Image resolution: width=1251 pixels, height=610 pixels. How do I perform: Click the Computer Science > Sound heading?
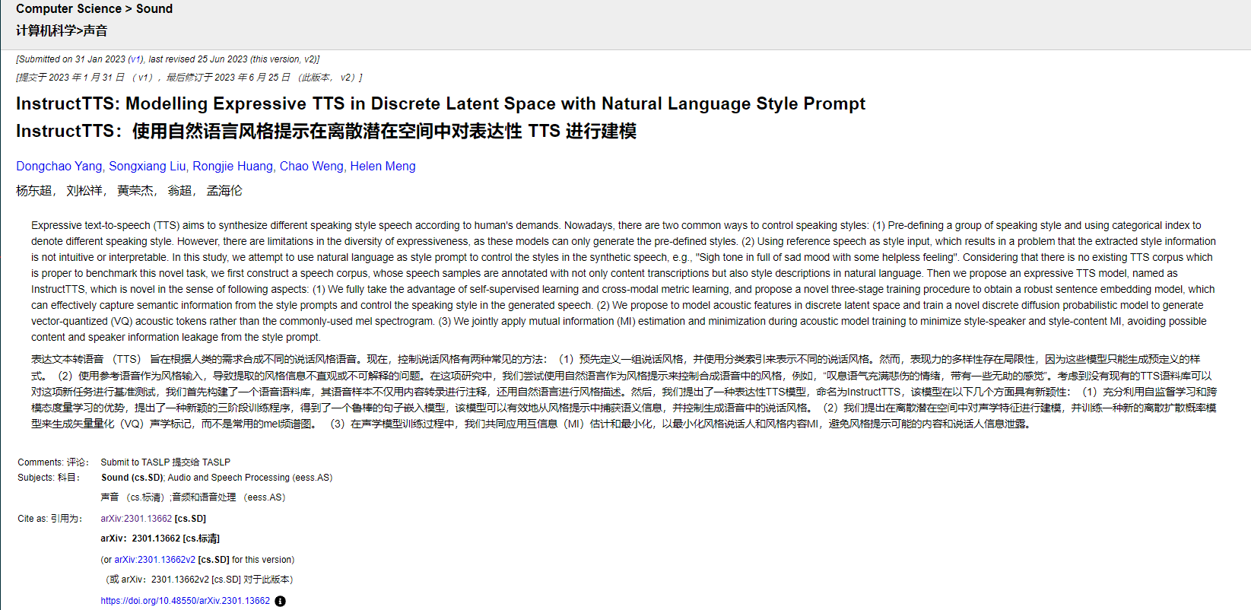pos(94,9)
